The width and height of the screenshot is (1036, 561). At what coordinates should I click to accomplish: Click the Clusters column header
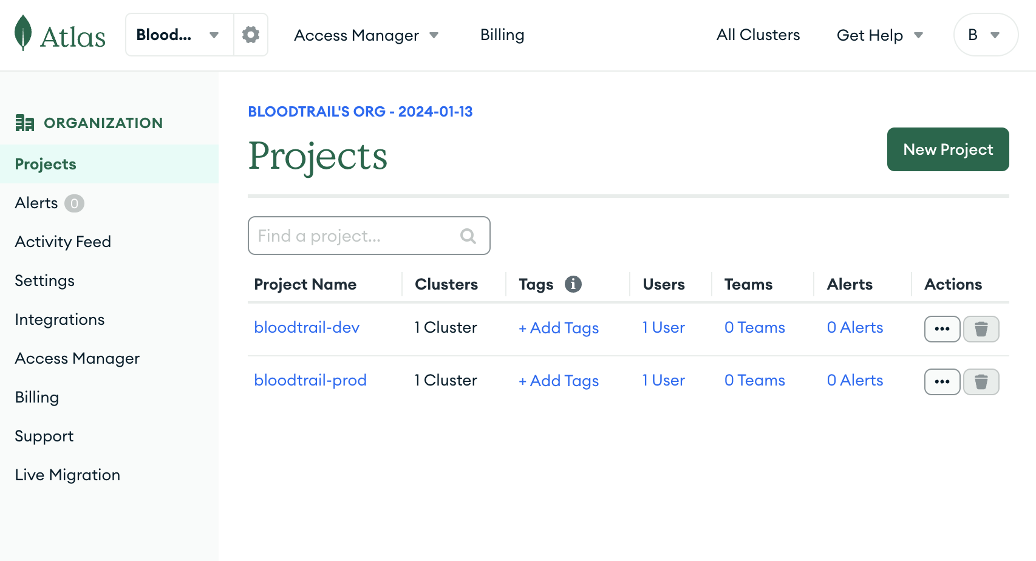pos(446,284)
